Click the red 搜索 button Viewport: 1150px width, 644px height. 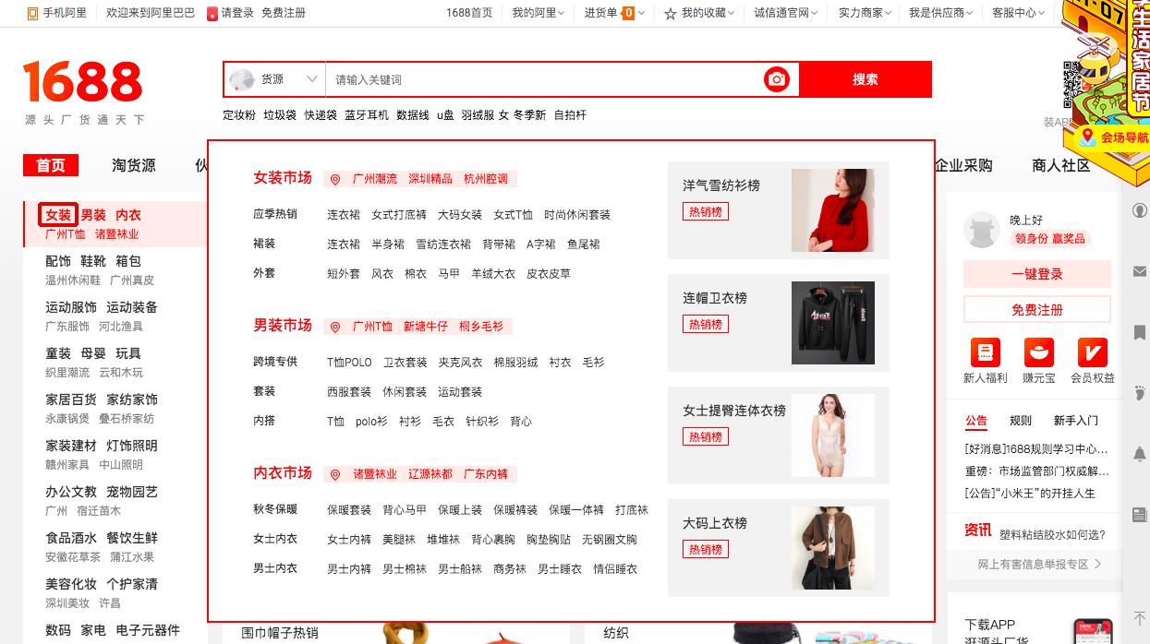click(x=866, y=79)
